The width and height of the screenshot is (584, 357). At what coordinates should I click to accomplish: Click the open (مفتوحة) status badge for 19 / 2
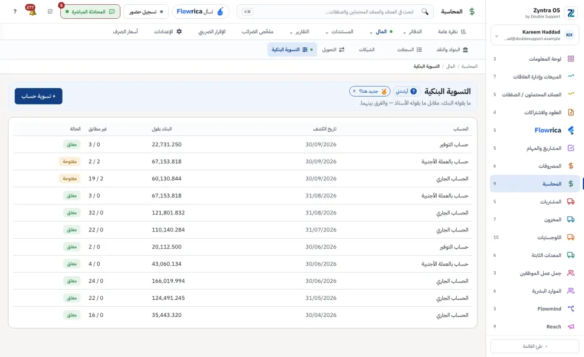[69, 178]
